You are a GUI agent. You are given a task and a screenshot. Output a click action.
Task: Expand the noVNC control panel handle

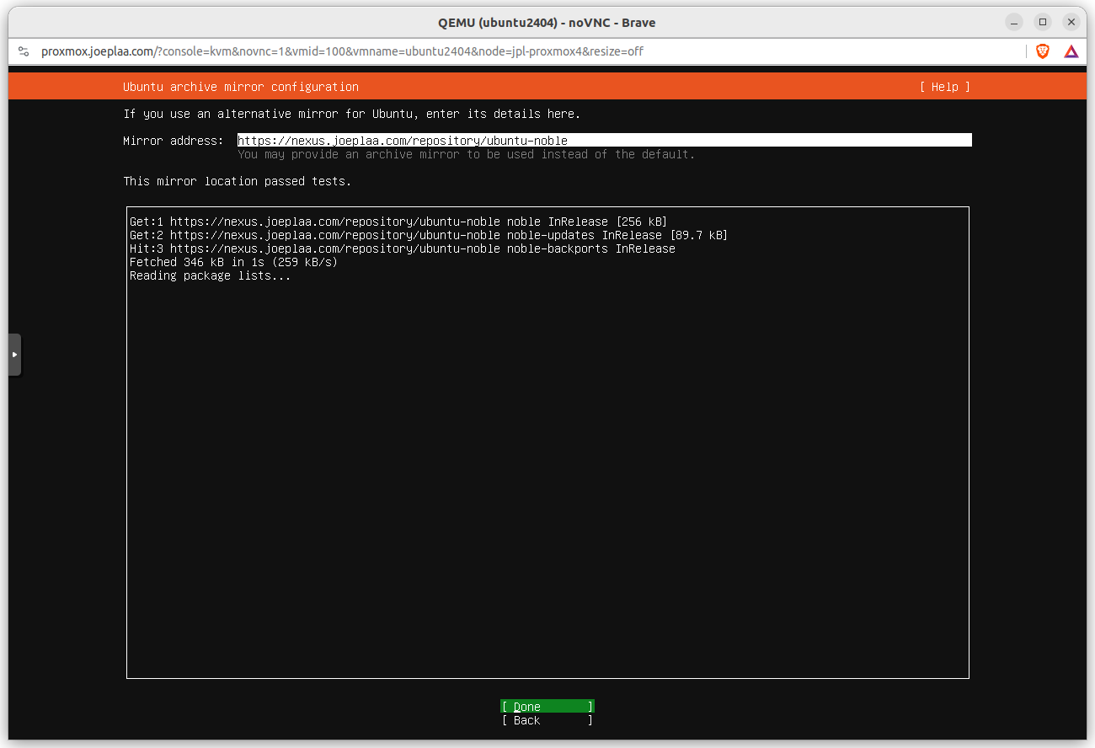[x=14, y=355]
